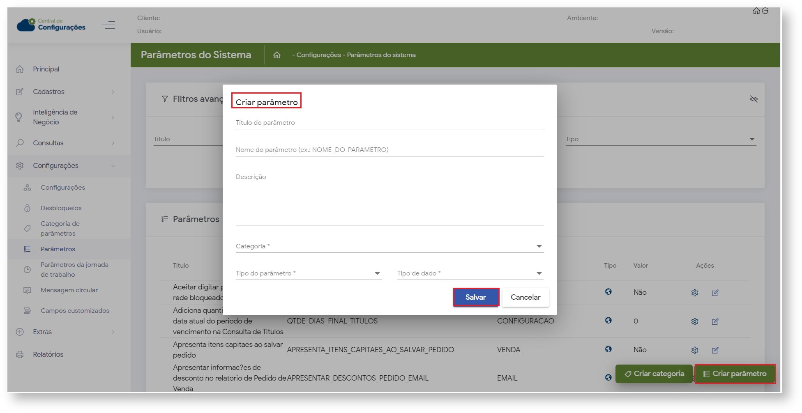
Task: Open Desbloqueios in the sidebar
Action: 61,208
